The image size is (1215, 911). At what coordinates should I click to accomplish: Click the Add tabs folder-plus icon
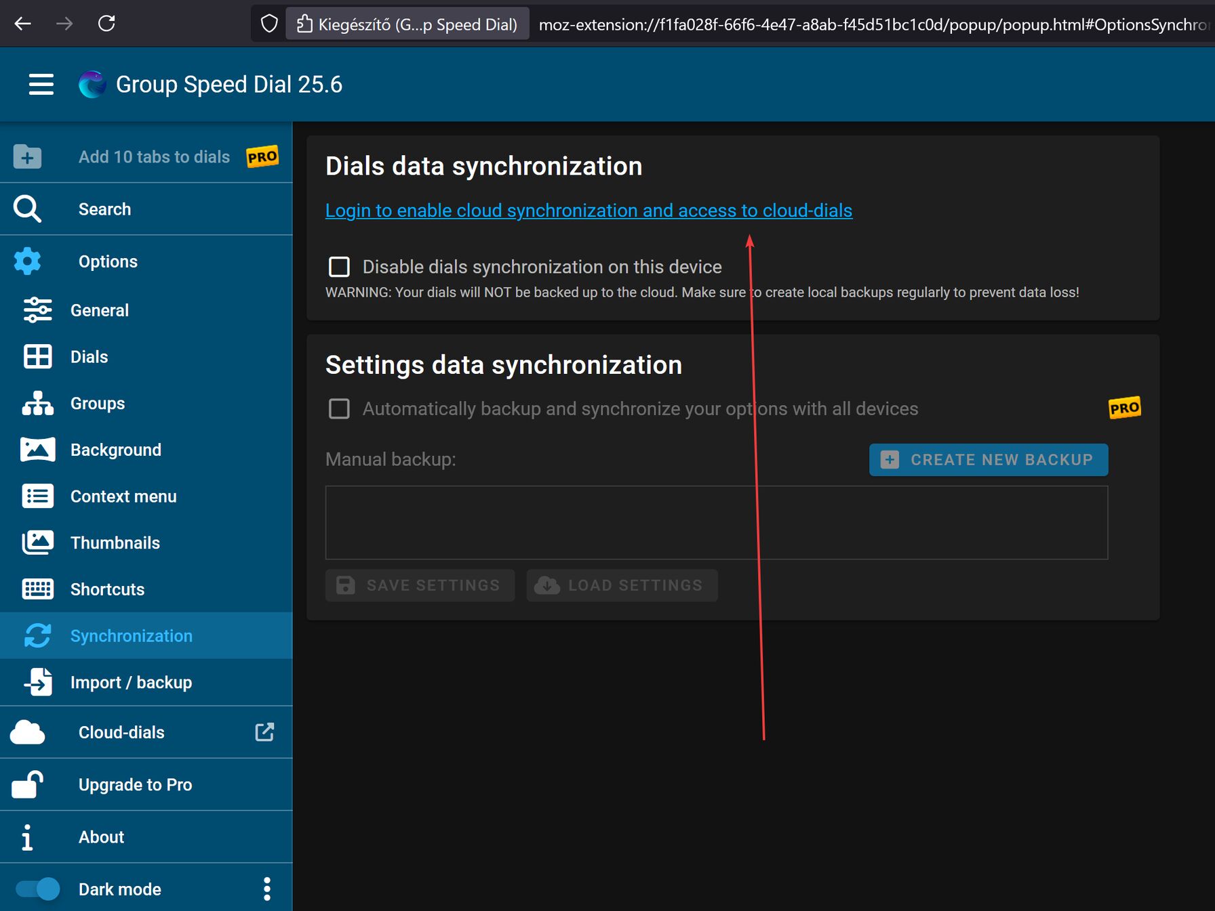coord(27,156)
